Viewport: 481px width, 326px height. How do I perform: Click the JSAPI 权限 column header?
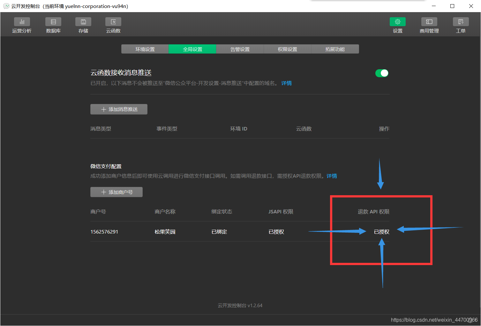coord(281,212)
